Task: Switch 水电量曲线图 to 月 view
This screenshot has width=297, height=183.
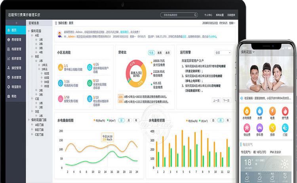Action: tap(129, 120)
